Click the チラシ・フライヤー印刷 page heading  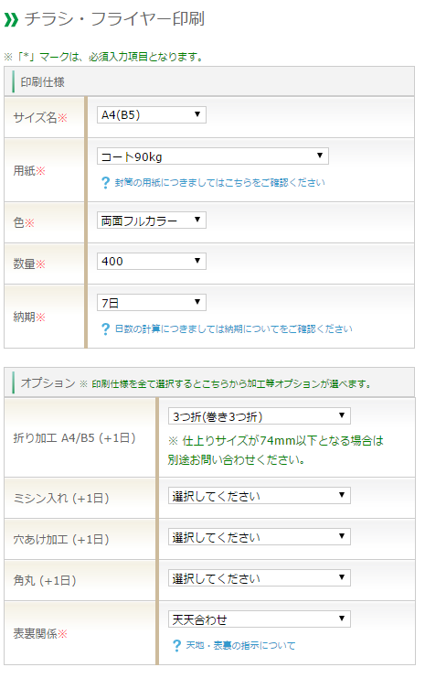coord(114,19)
